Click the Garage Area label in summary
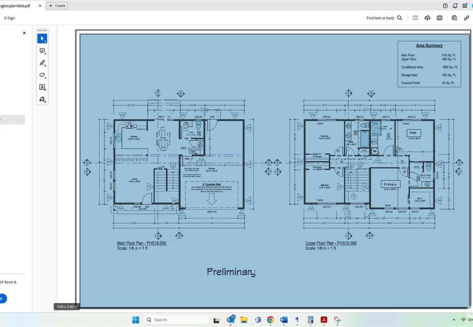Screen dimensions: 473x327 (409, 75)
